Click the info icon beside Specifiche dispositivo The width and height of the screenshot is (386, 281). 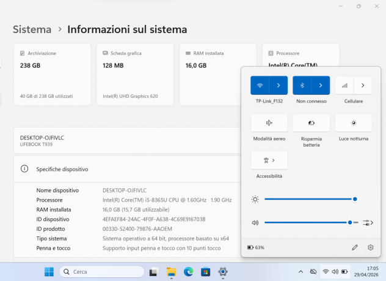tap(24, 169)
